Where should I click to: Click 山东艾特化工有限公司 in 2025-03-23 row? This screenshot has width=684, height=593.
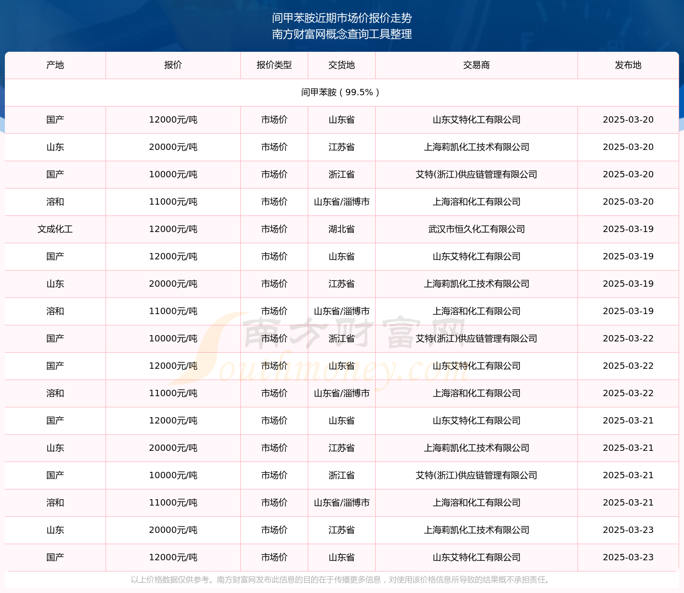click(476, 557)
